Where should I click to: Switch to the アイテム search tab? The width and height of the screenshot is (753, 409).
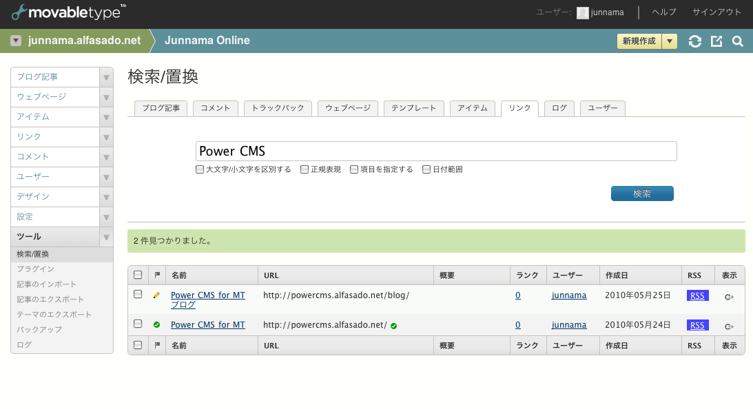(x=473, y=109)
